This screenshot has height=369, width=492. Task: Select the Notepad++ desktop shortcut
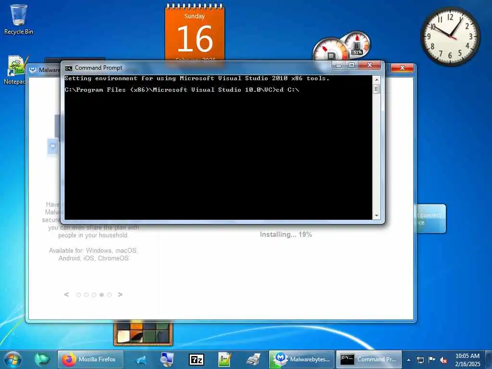15,70
